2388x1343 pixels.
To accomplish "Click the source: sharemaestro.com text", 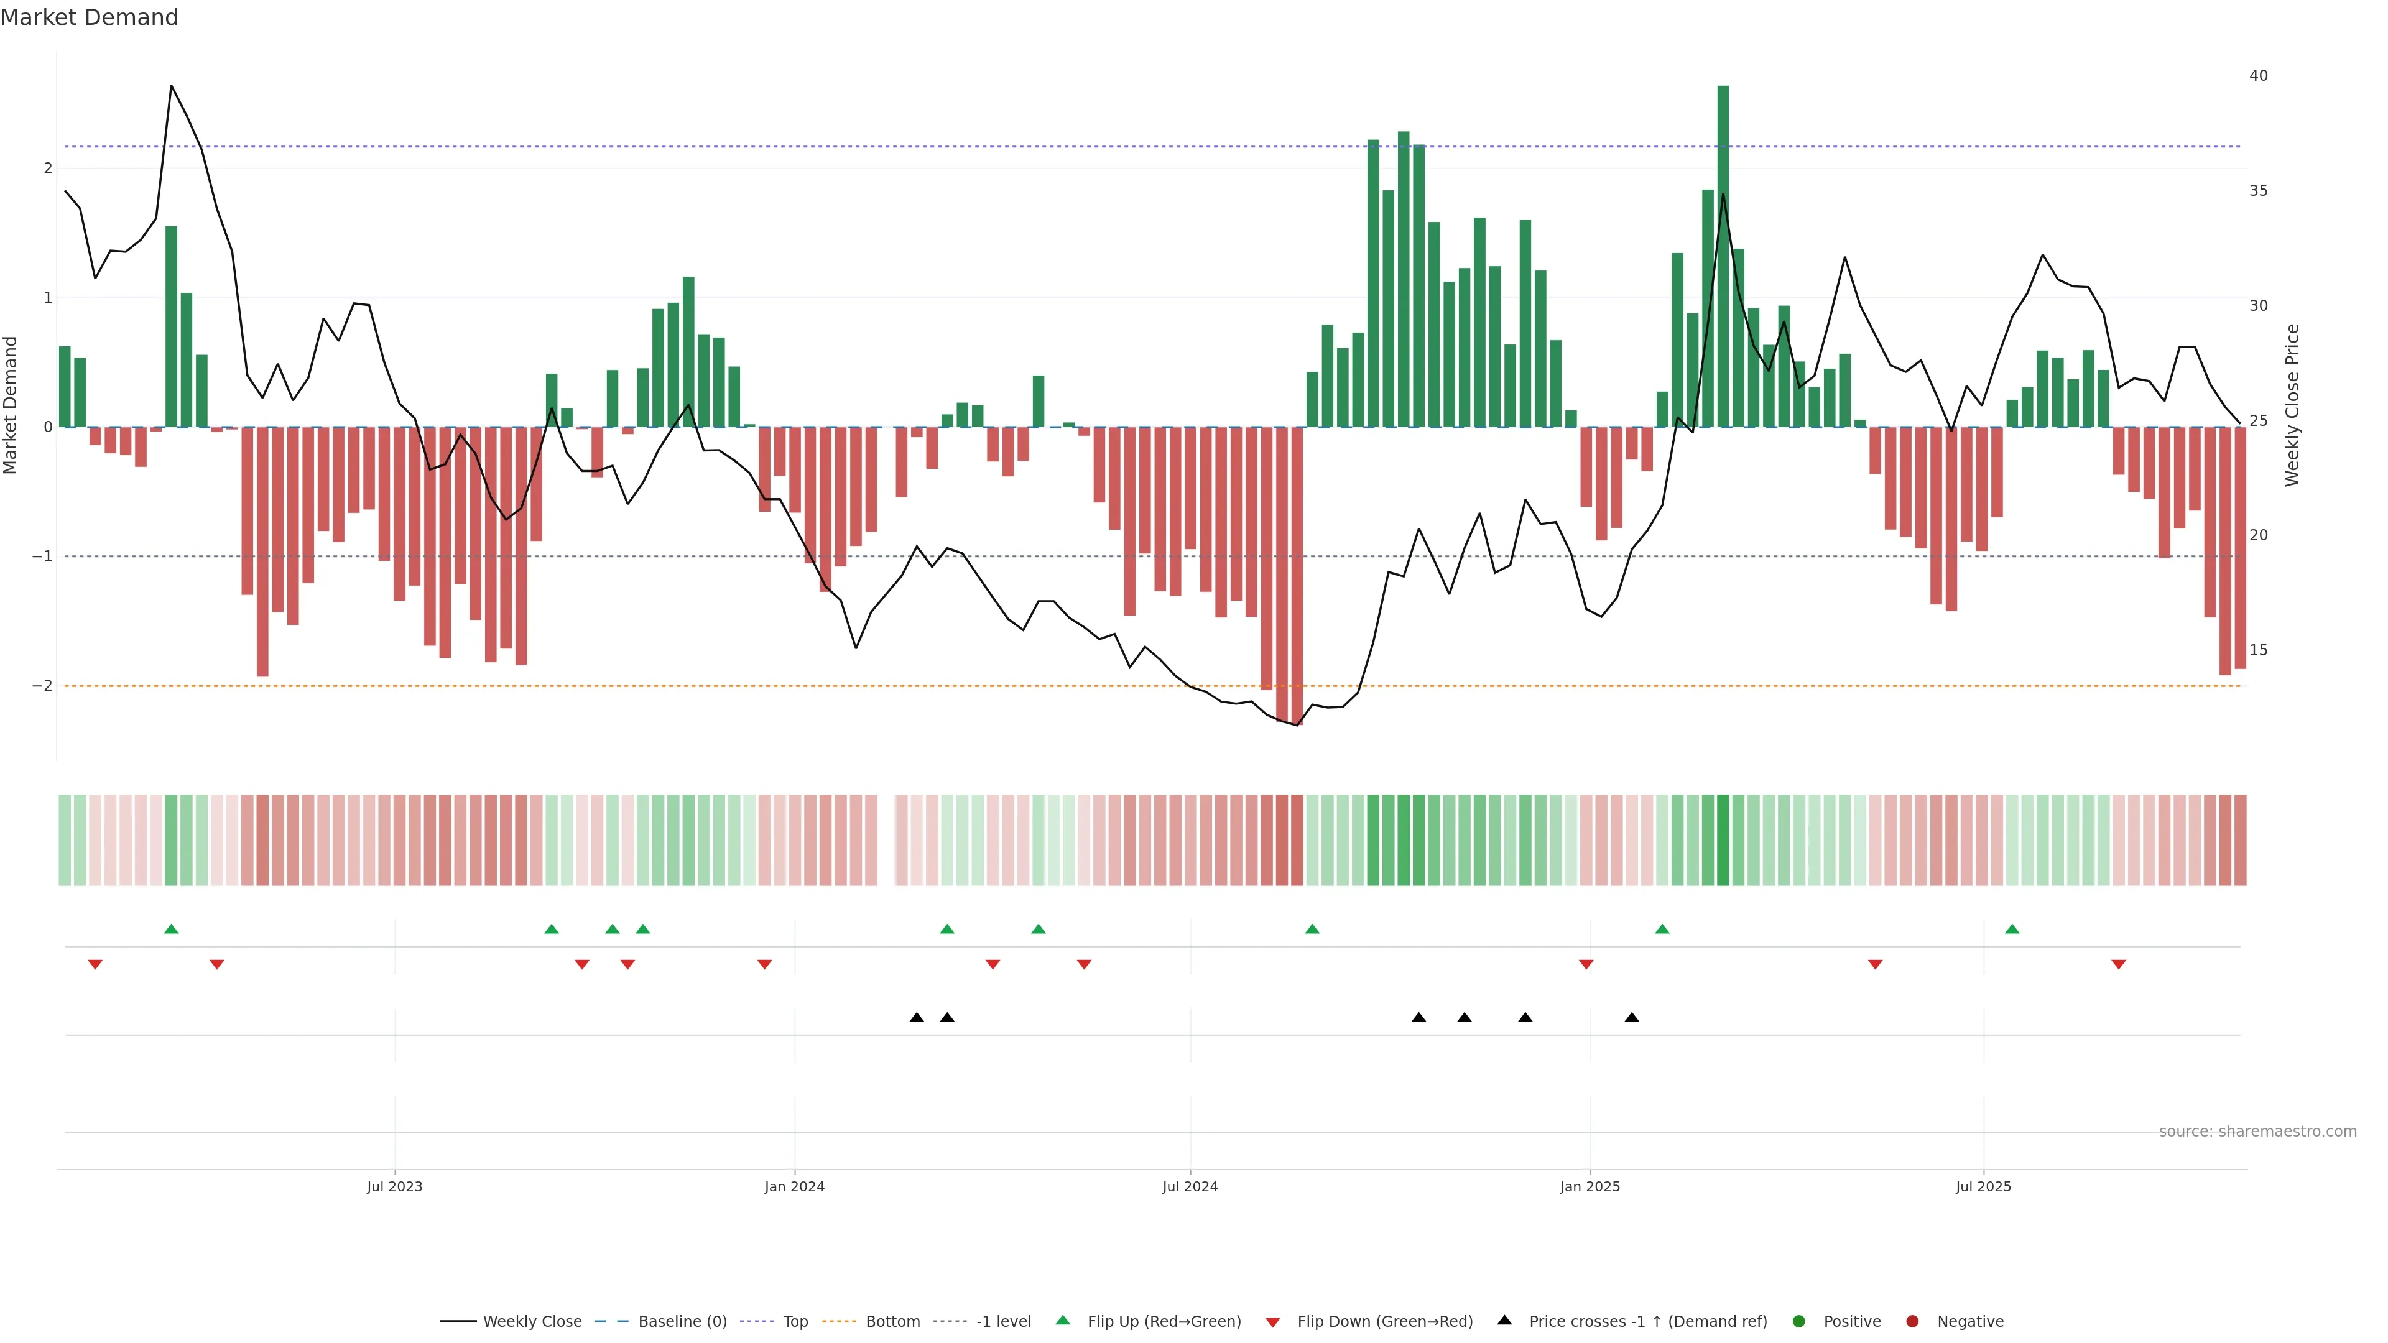I will click(2257, 1132).
